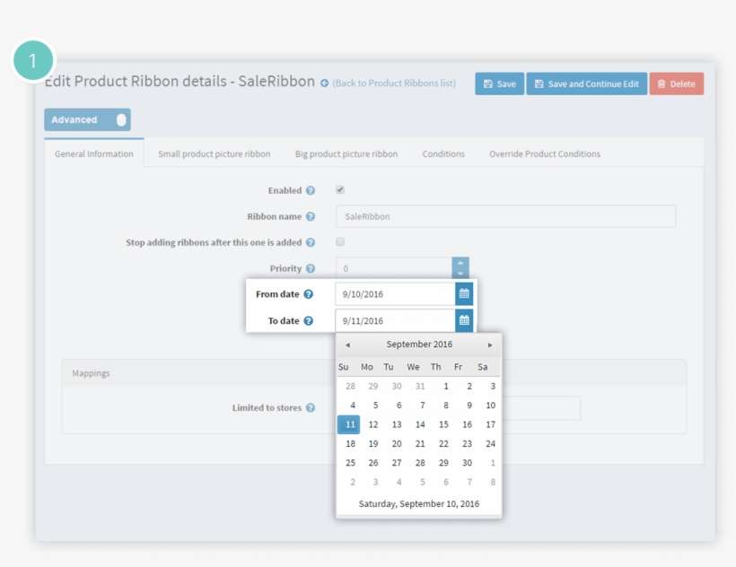The width and height of the screenshot is (736, 567).
Task: Switch to the Conditions tab
Action: click(442, 153)
